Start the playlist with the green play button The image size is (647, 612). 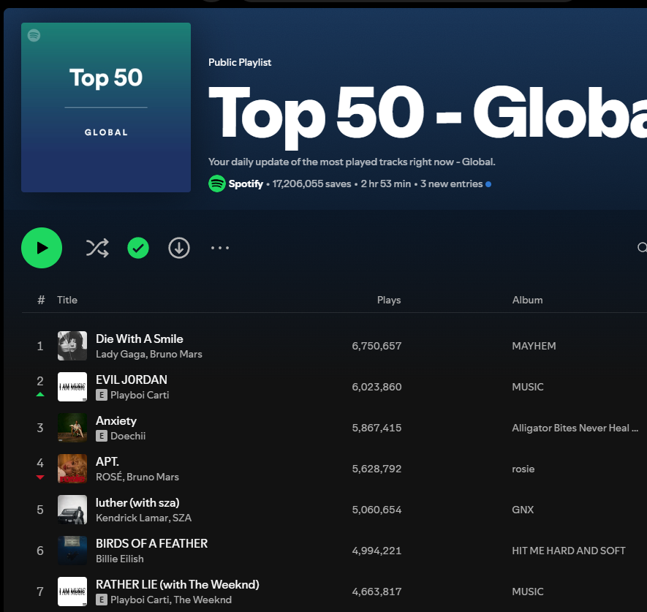tap(42, 248)
